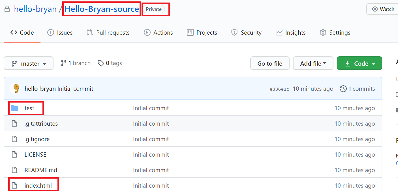Open the hello-bryan author link in the commit bar
The image size is (398, 191).
[x=40, y=89]
